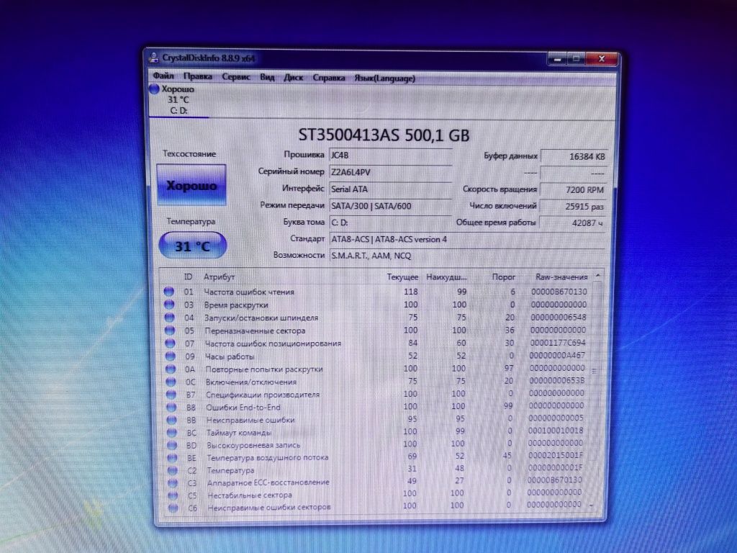Click the Хорошо health status button
The height and width of the screenshot is (553, 737).
pos(191,185)
